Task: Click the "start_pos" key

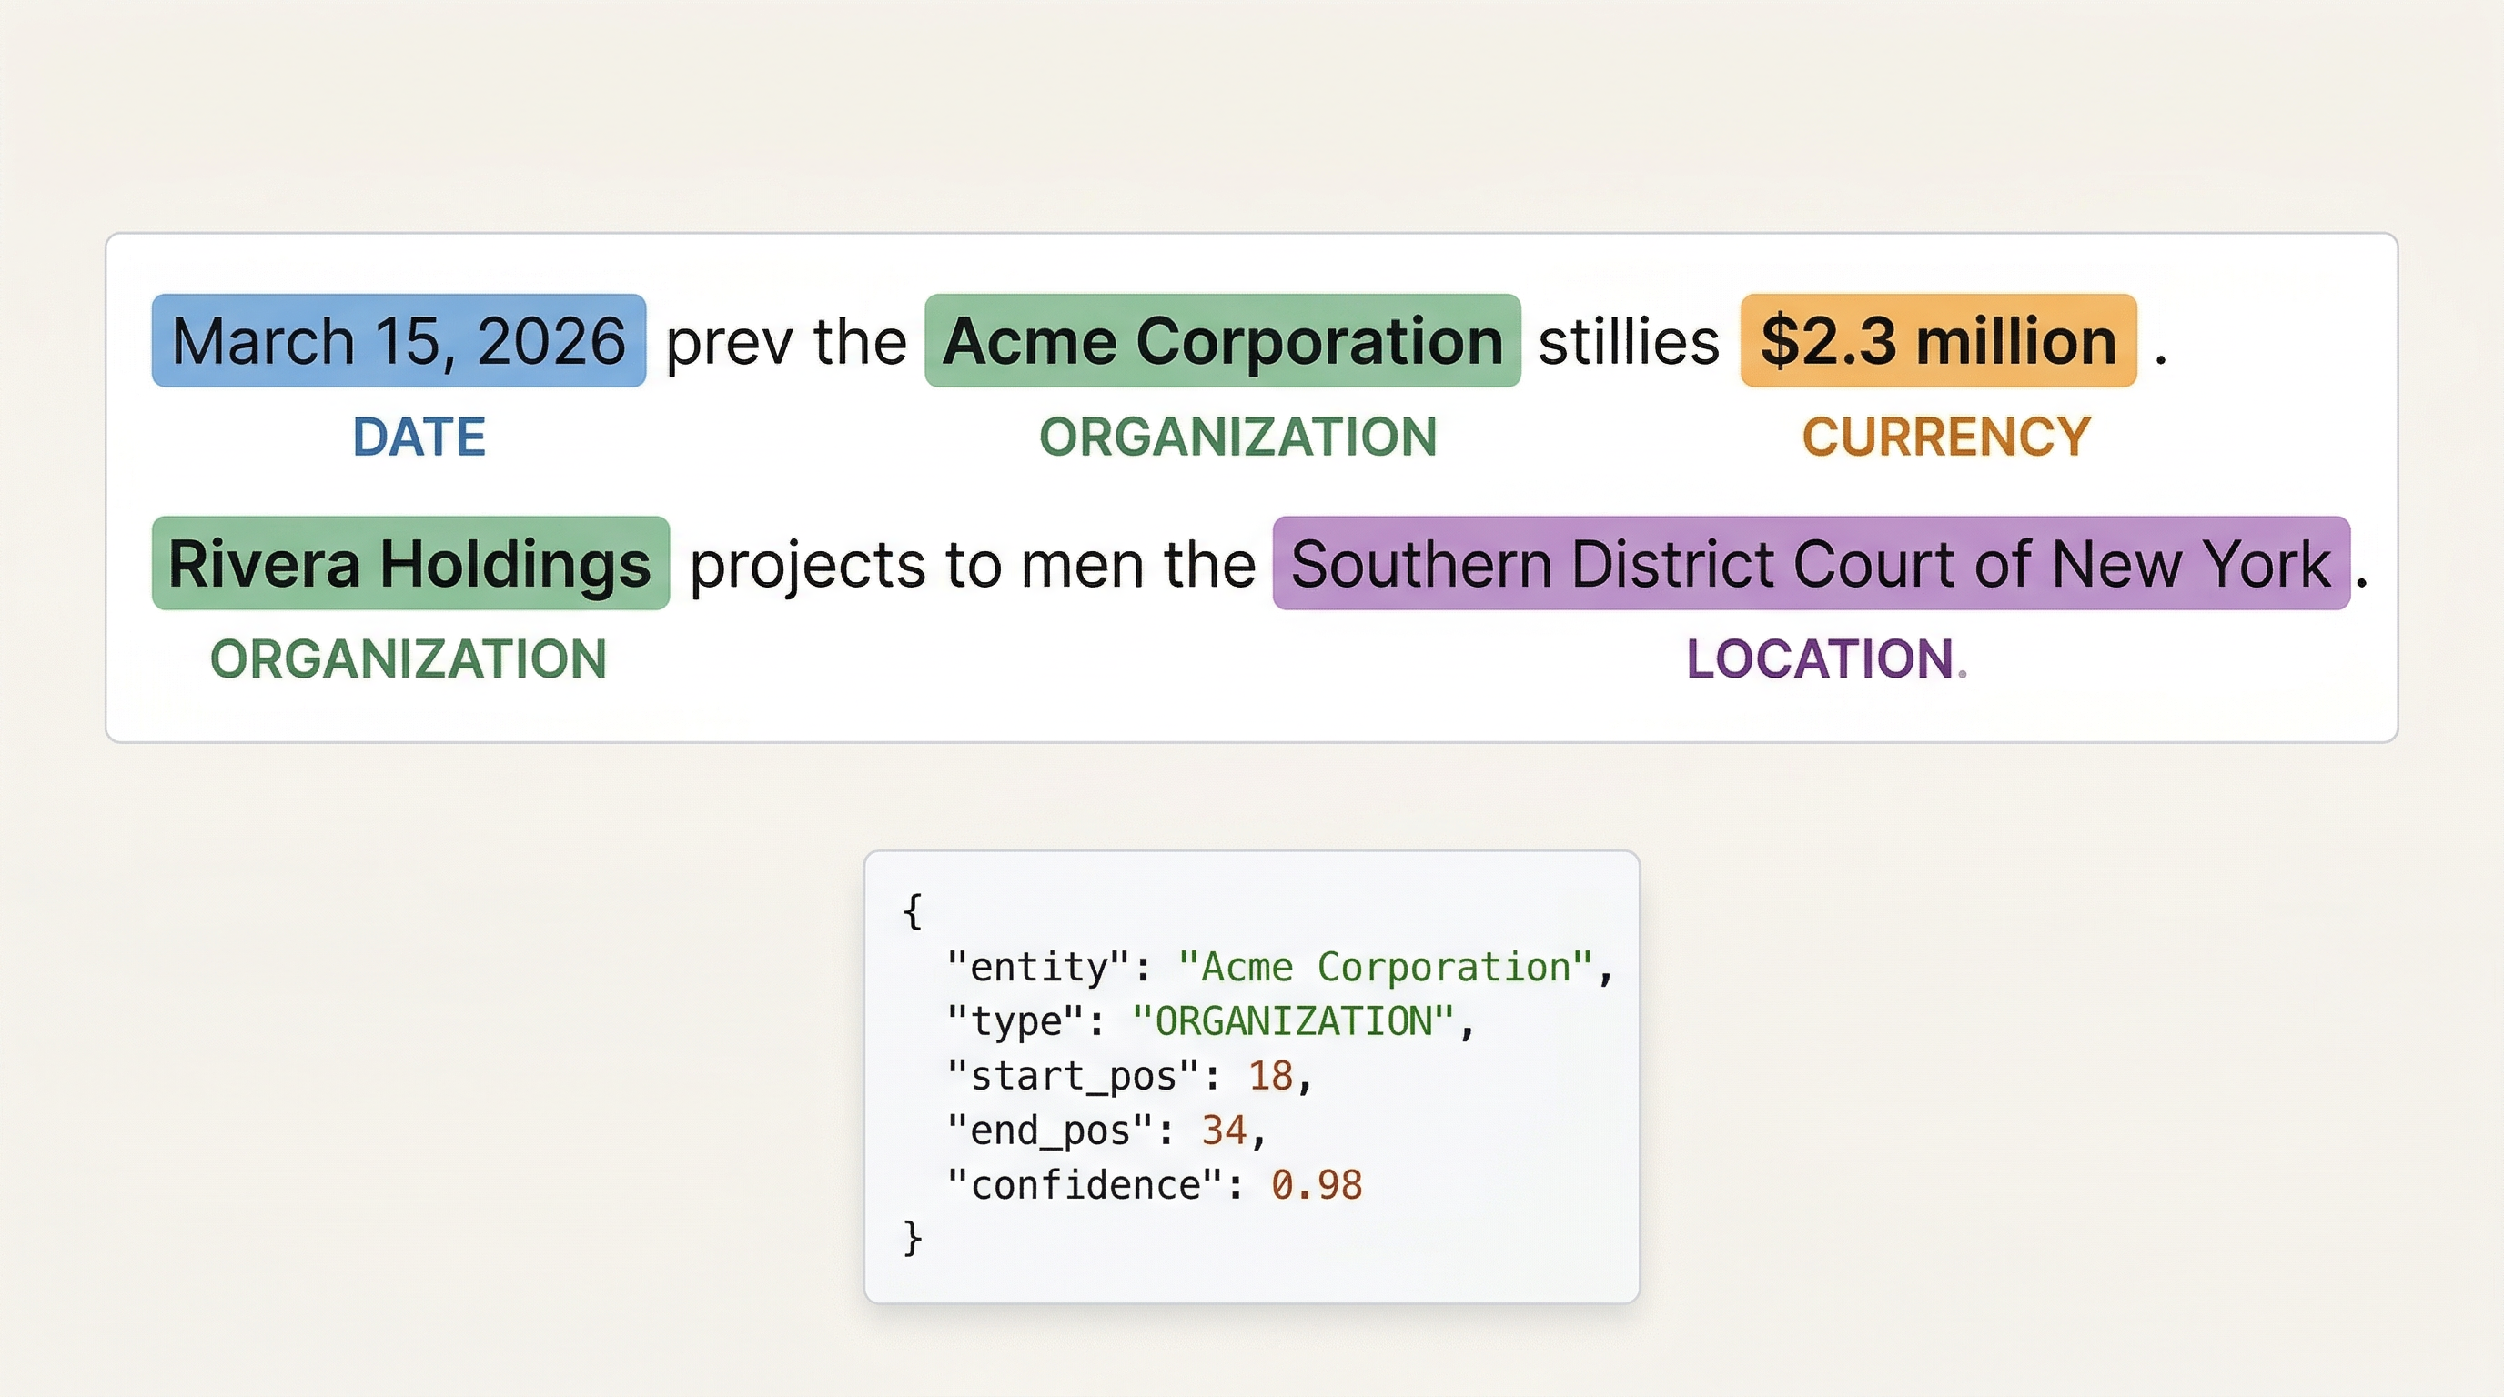Action: (1073, 1077)
